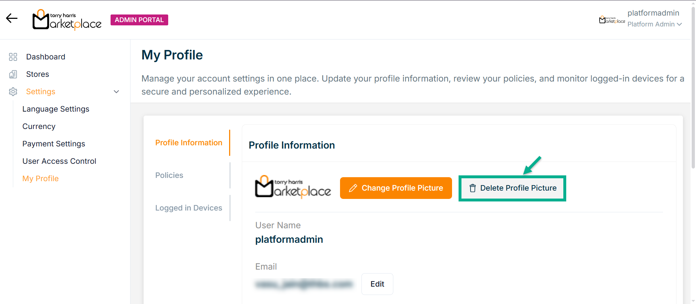The width and height of the screenshot is (696, 304).
Task: Go to Currency settings
Action: pyautogui.click(x=39, y=126)
